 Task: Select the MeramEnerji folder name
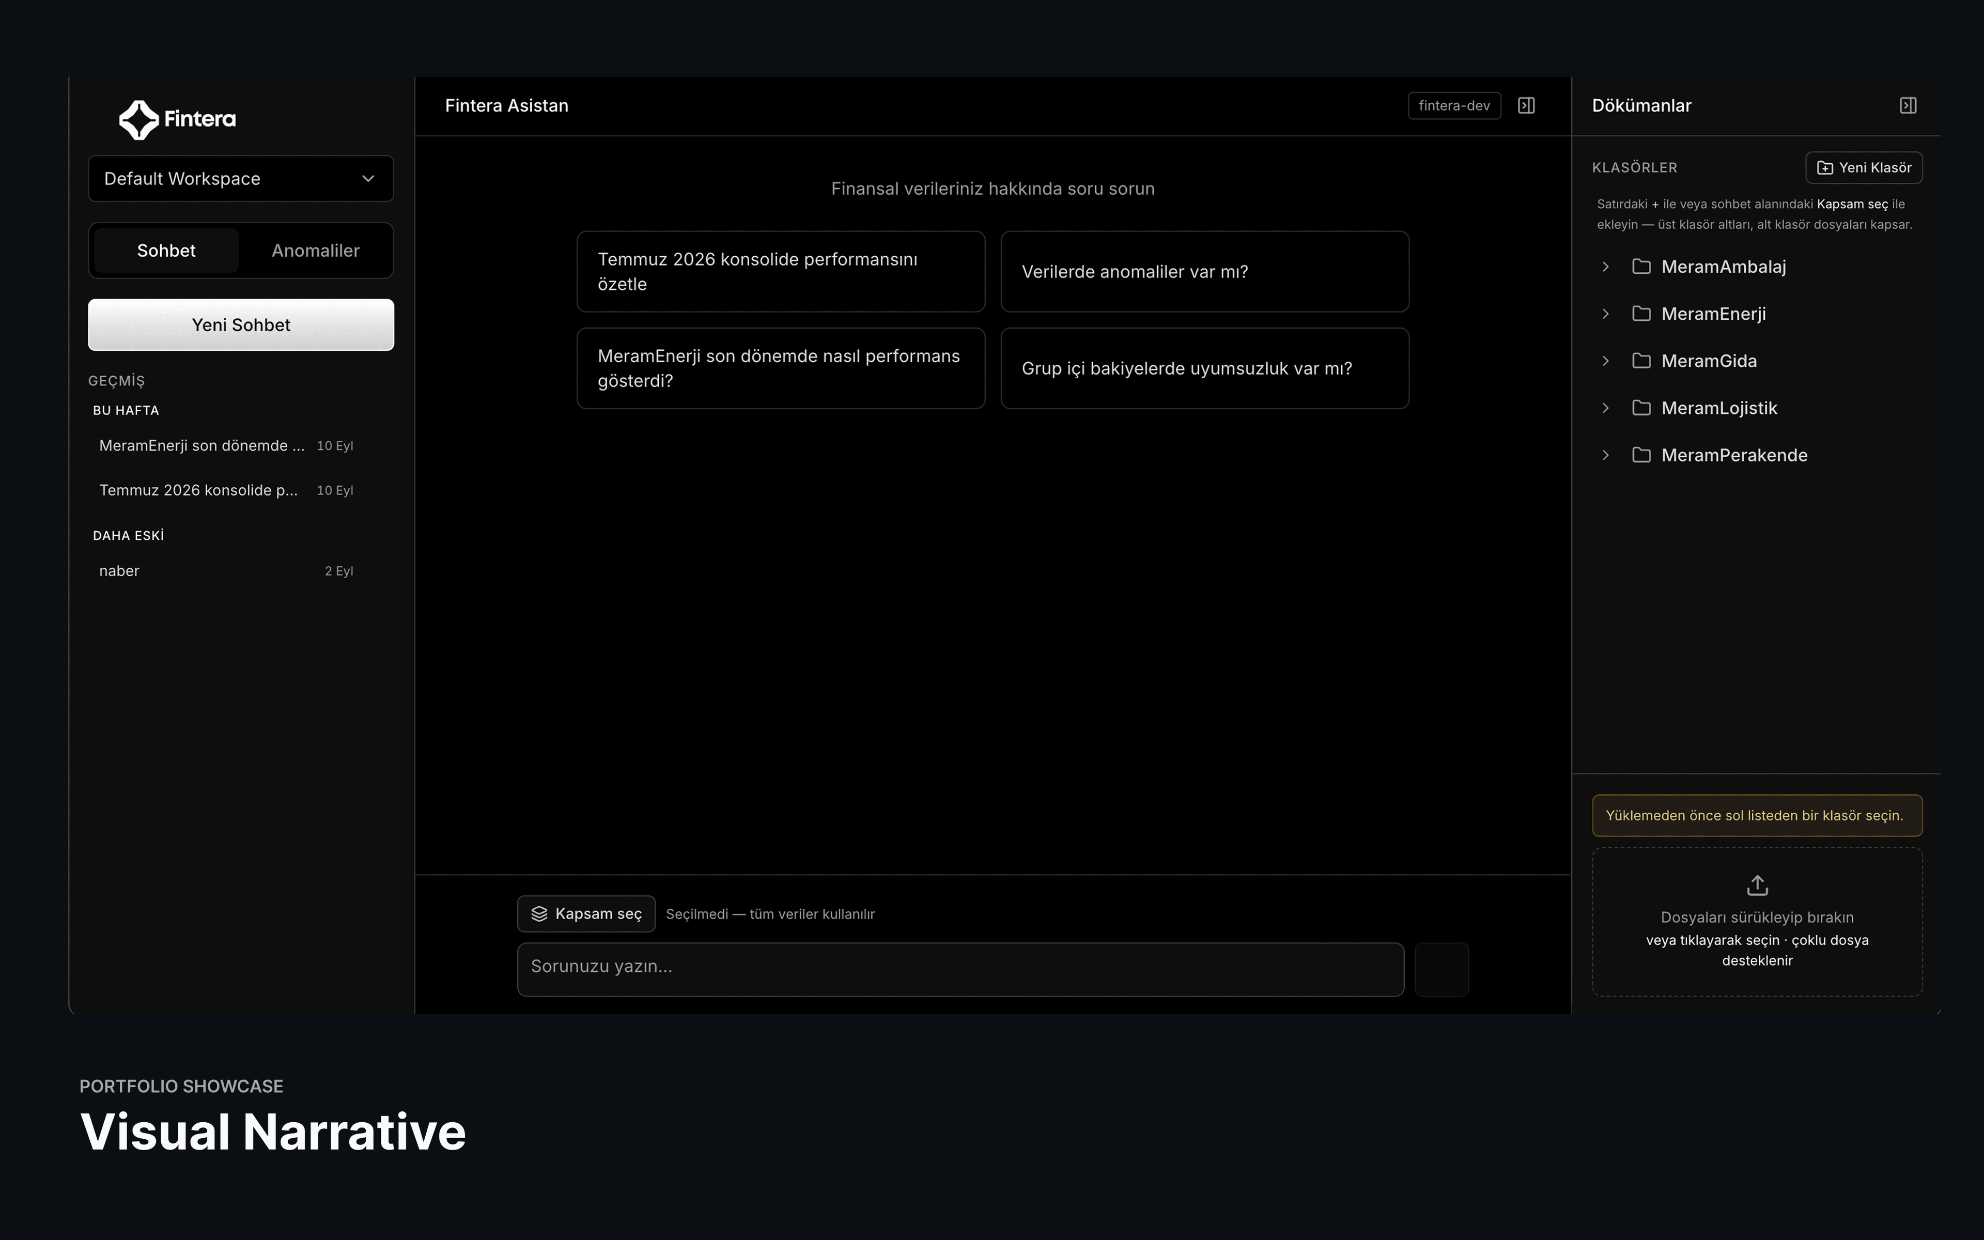pos(1713,314)
